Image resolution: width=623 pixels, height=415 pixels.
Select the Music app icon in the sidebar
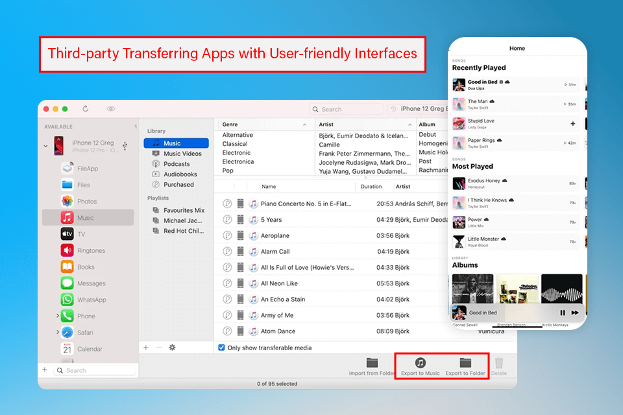click(x=67, y=218)
